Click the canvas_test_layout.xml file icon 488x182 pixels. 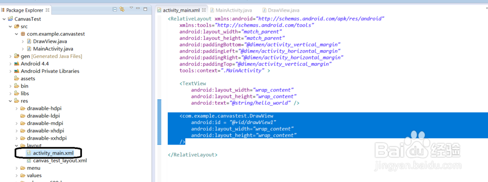[29, 161]
